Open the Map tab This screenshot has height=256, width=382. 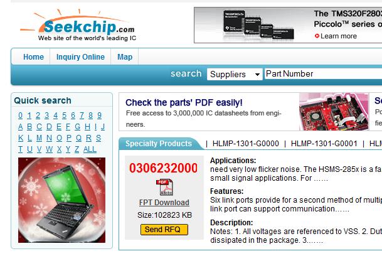[125, 57]
